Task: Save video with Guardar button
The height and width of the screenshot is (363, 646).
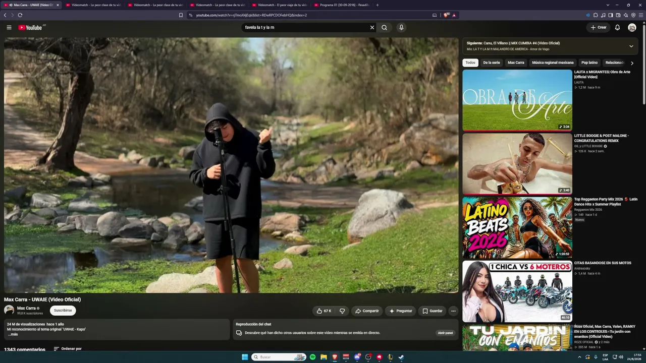Action: 433,311
